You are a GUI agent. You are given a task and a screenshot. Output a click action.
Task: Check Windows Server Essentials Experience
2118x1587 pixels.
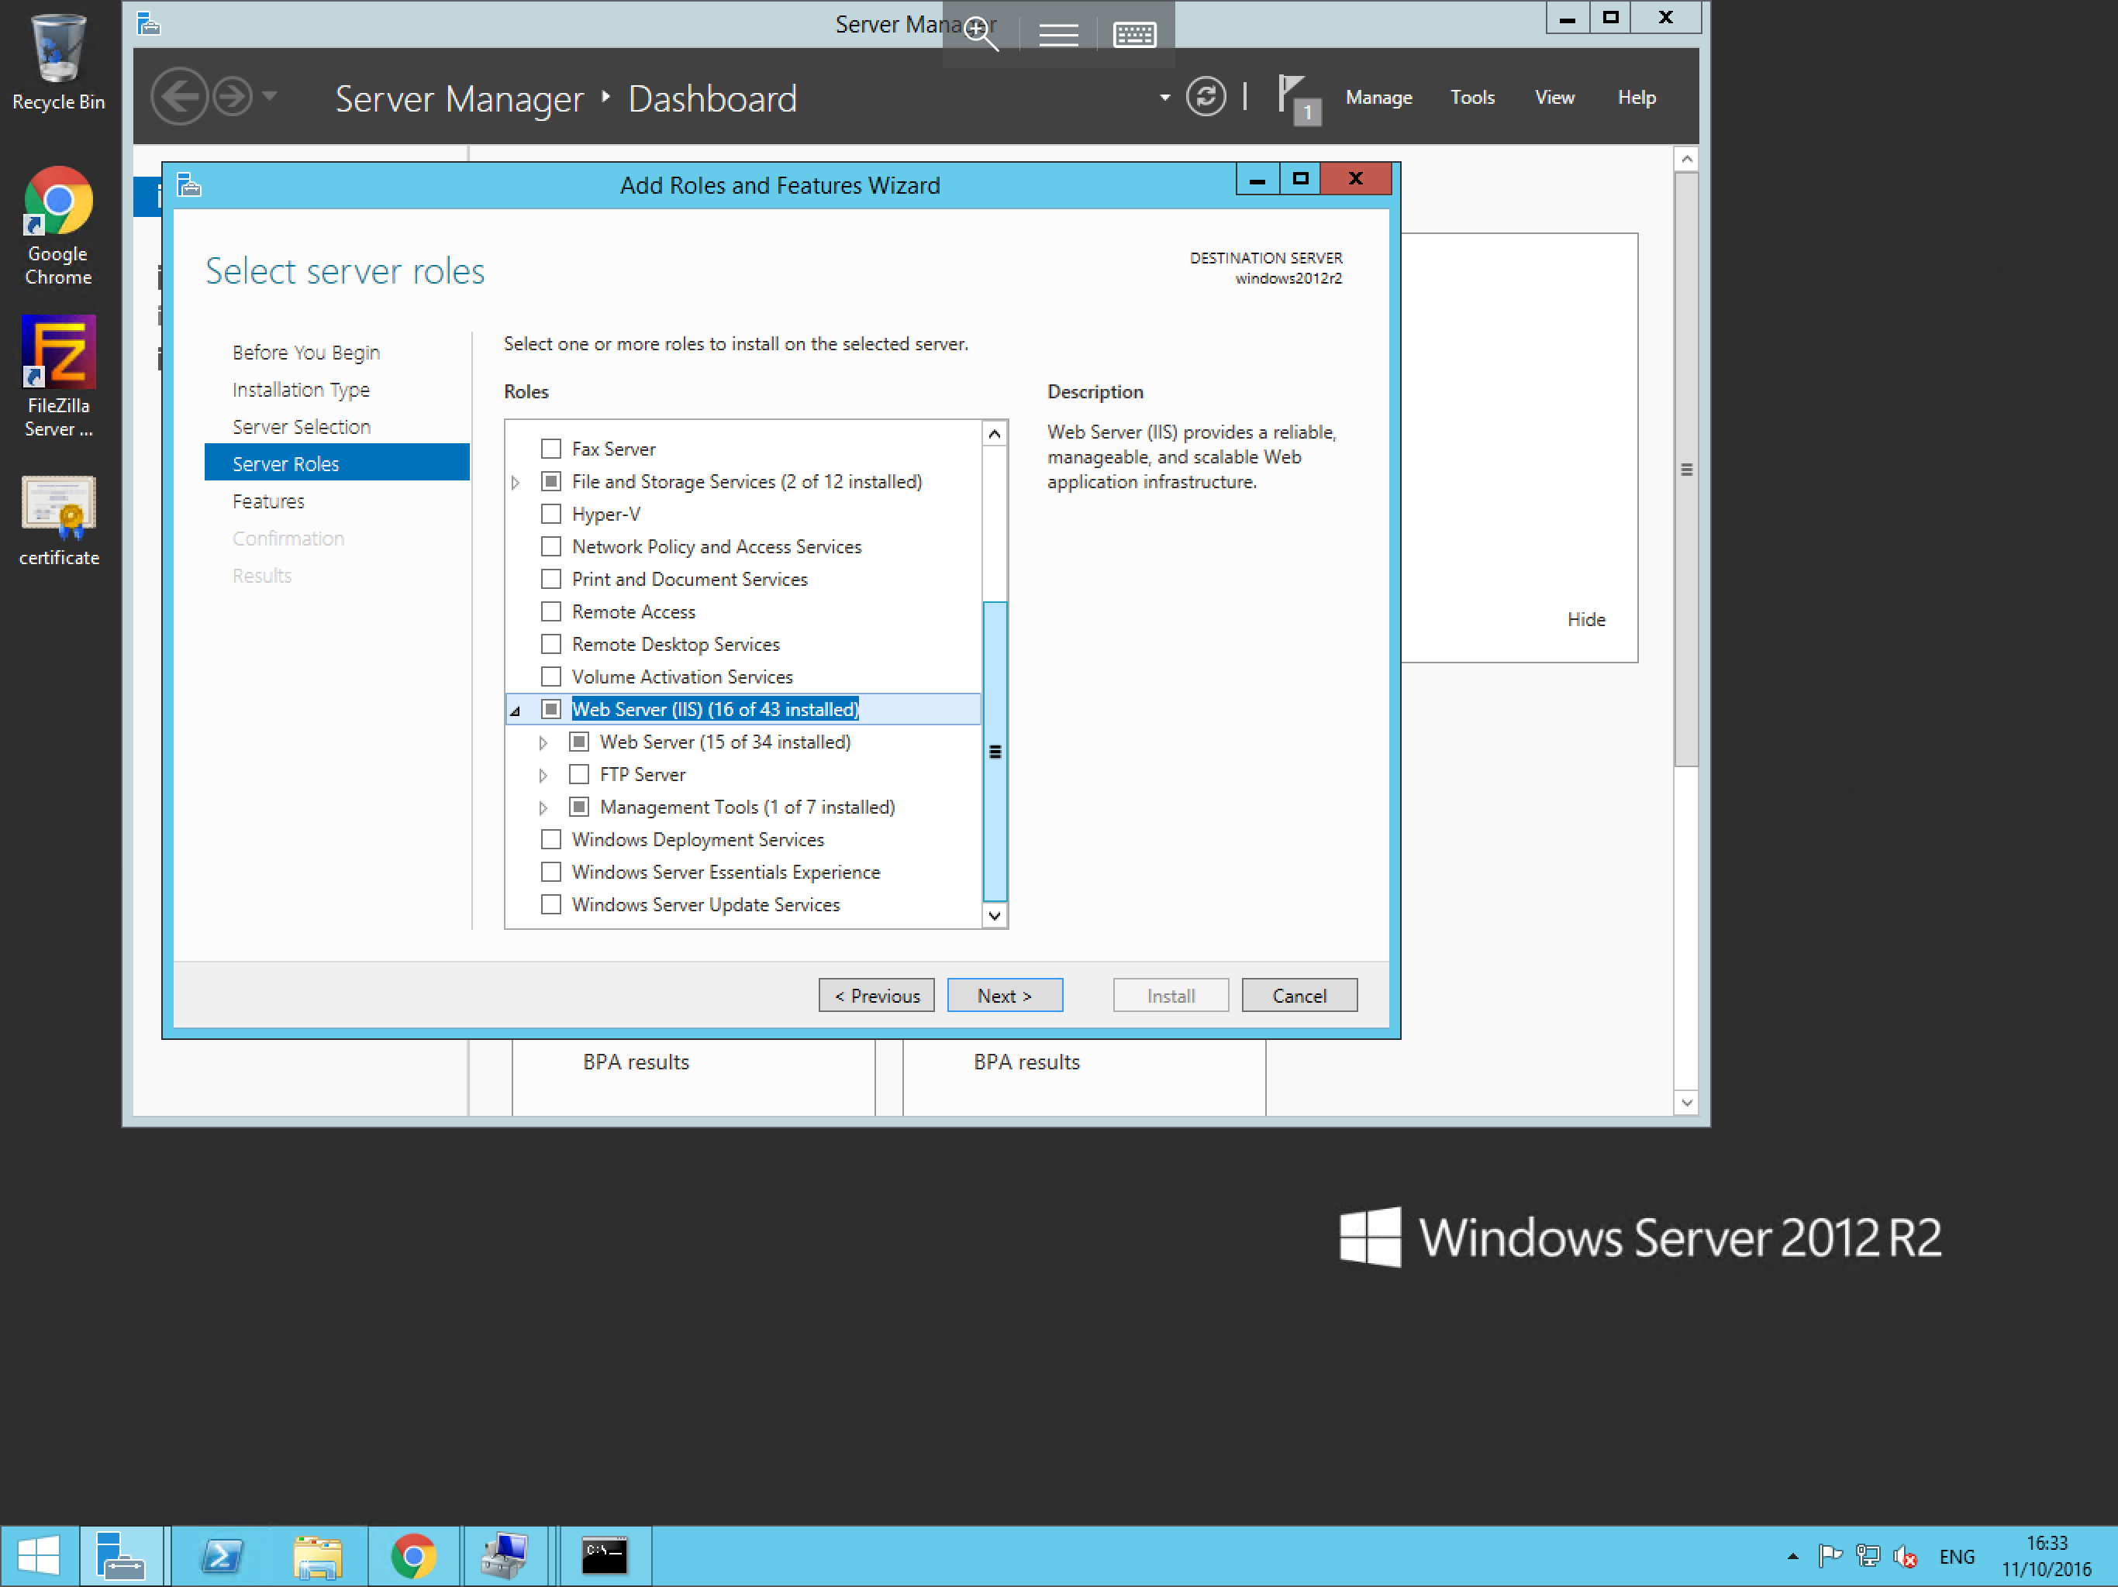[x=550, y=871]
